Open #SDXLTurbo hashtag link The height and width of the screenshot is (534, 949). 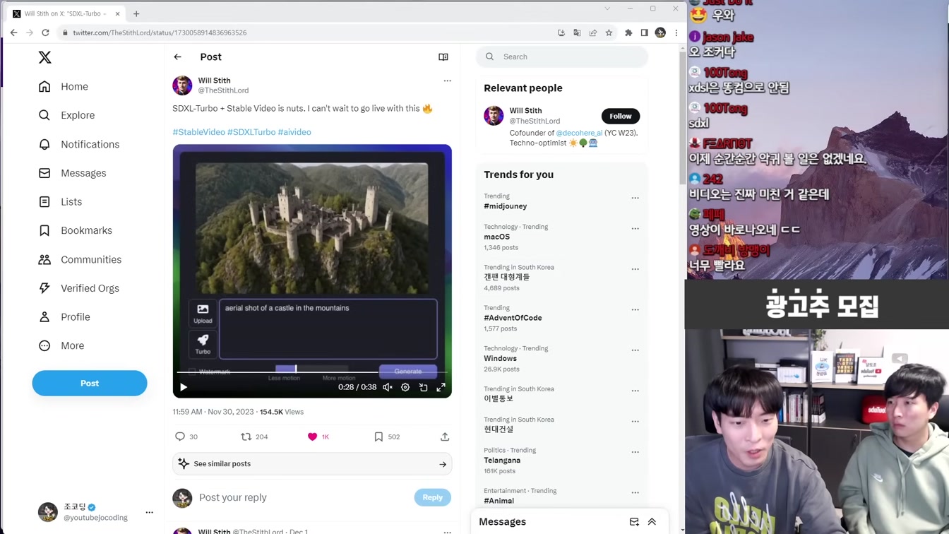tap(251, 132)
